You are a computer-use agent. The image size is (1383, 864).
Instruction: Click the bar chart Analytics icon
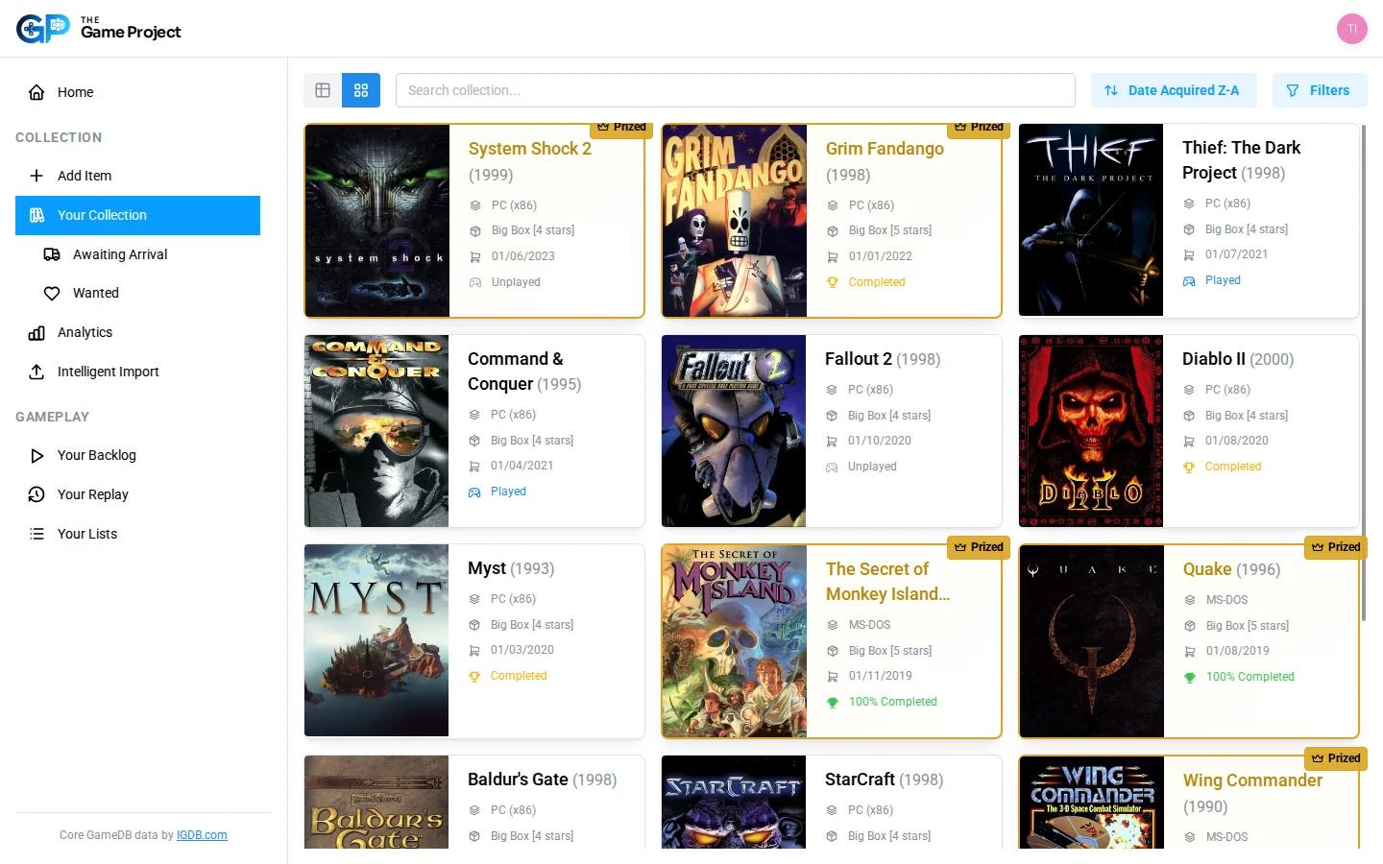tap(36, 332)
